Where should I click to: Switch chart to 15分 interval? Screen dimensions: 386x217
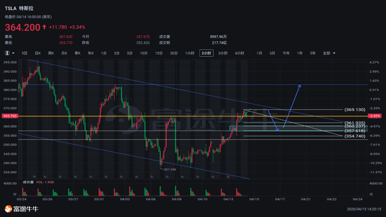pos(159,53)
